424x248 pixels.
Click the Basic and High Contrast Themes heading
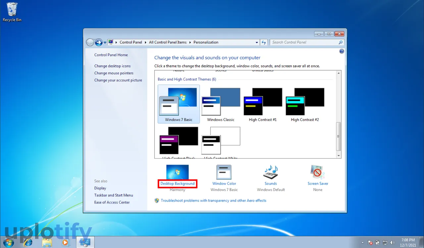point(187,79)
